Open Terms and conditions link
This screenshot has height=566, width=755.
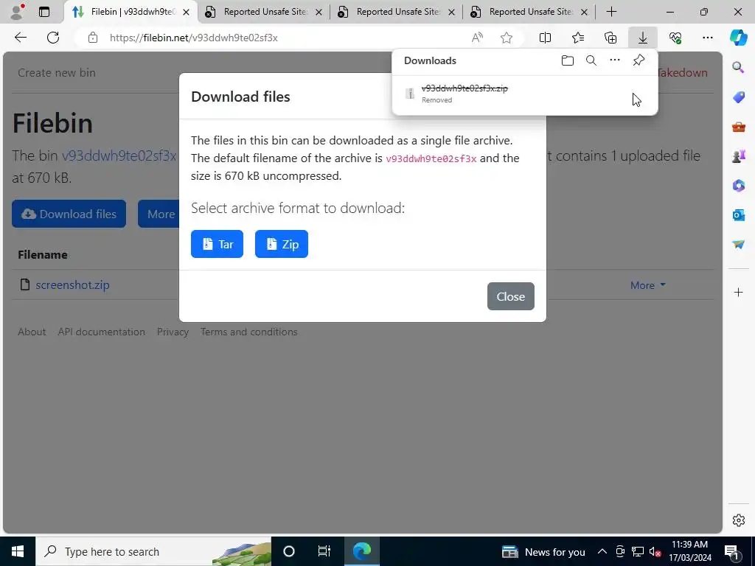click(x=249, y=332)
